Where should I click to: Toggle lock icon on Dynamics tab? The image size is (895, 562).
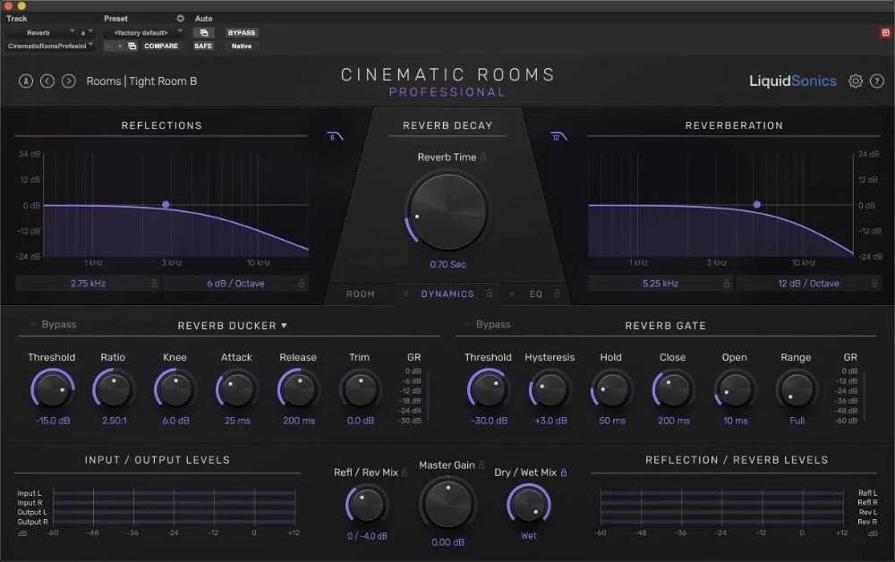(490, 294)
